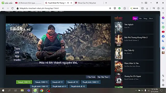
Task: Open the media playlist control icon
Action: point(154,8)
